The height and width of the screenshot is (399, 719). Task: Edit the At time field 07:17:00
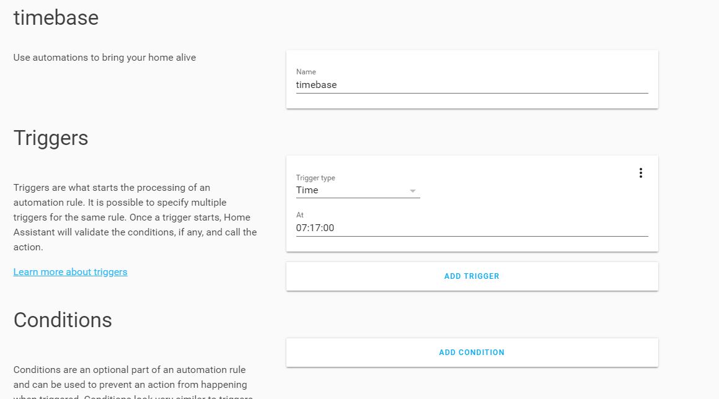click(x=472, y=227)
